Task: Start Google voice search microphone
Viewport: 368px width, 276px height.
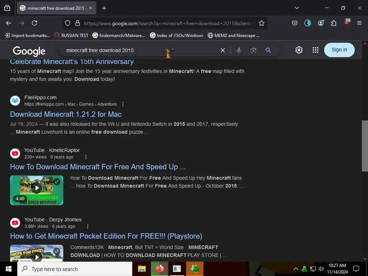Action: tap(239, 50)
